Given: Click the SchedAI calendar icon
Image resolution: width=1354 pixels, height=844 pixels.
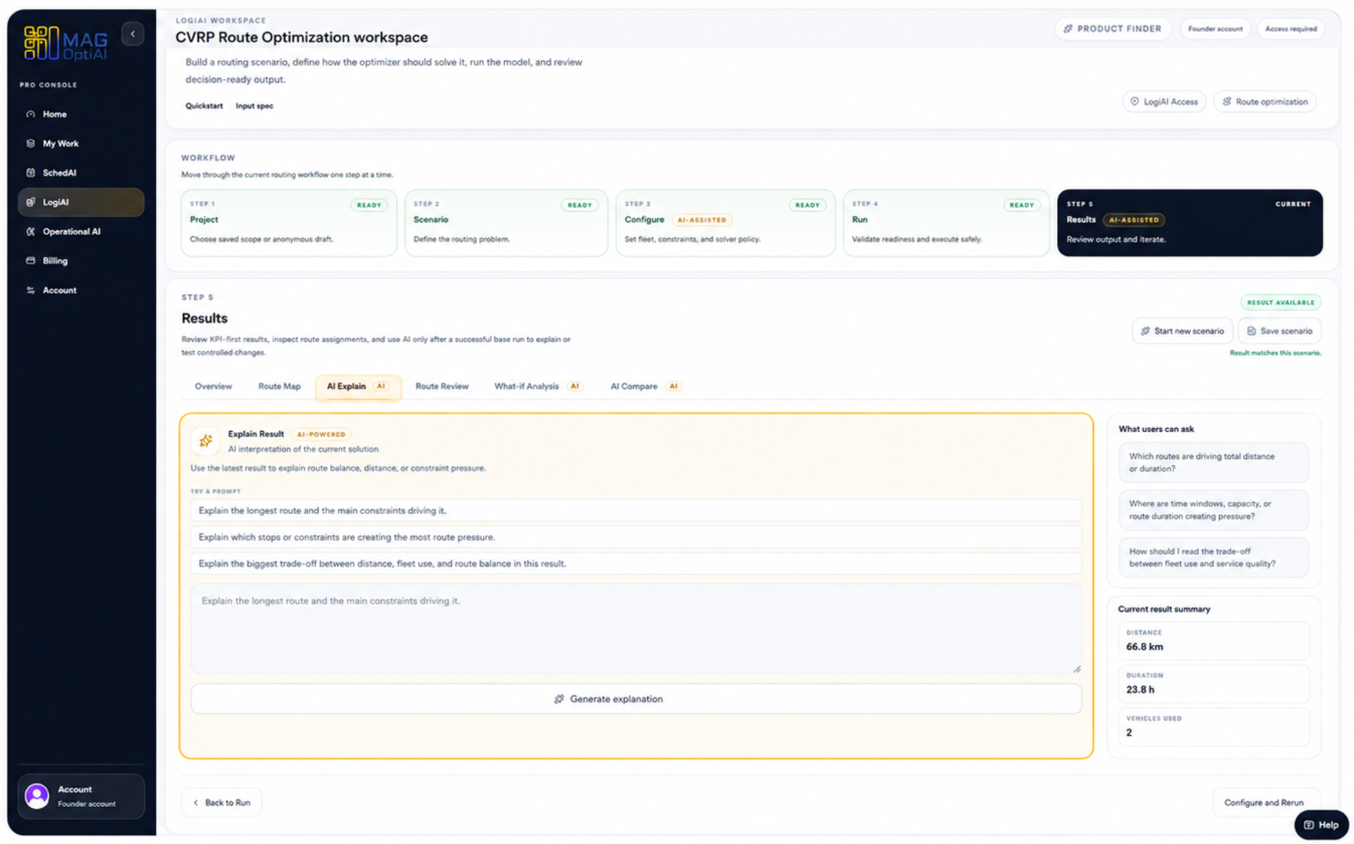Looking at the screenshot, I should (31, 173).
